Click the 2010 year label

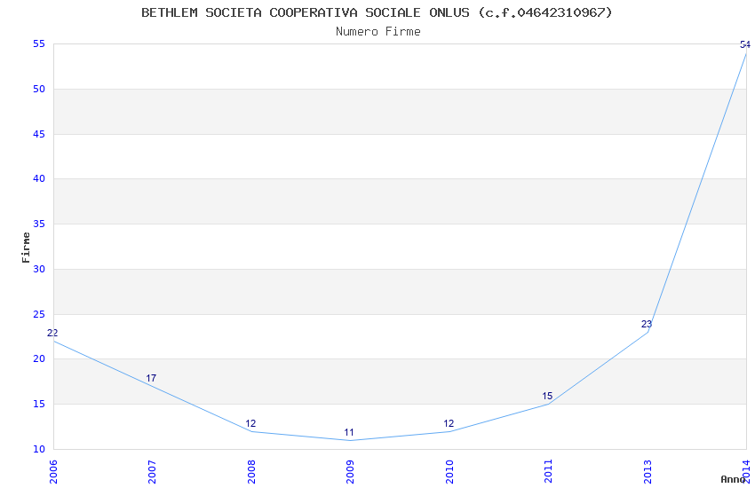[x=449, y=472]
